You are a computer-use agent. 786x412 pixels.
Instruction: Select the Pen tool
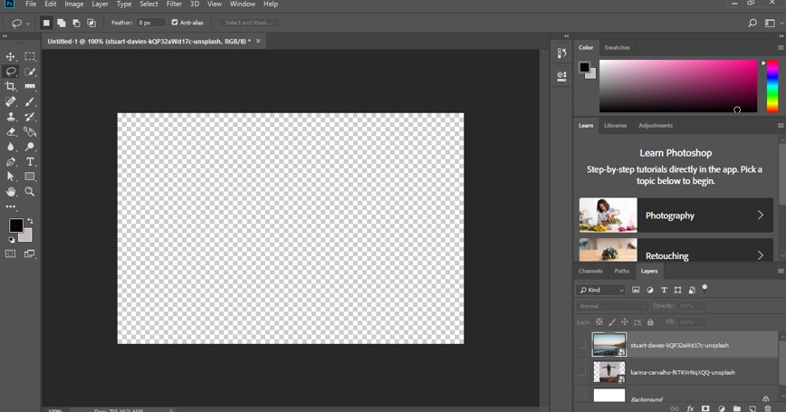tap(11, 162)
